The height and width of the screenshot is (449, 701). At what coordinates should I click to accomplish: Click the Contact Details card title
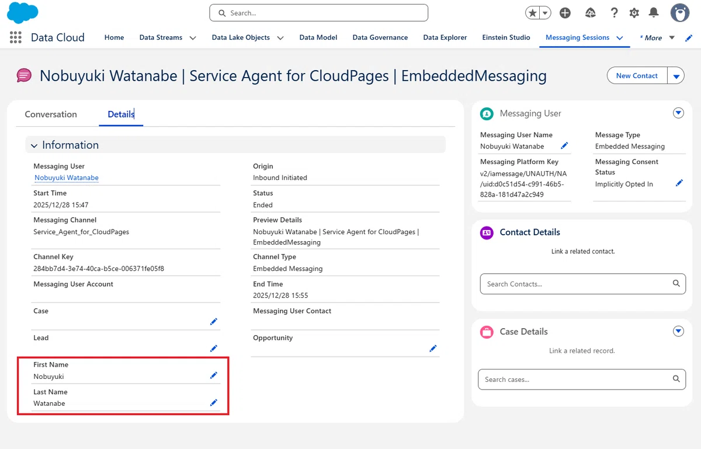[x=530, y=232]
